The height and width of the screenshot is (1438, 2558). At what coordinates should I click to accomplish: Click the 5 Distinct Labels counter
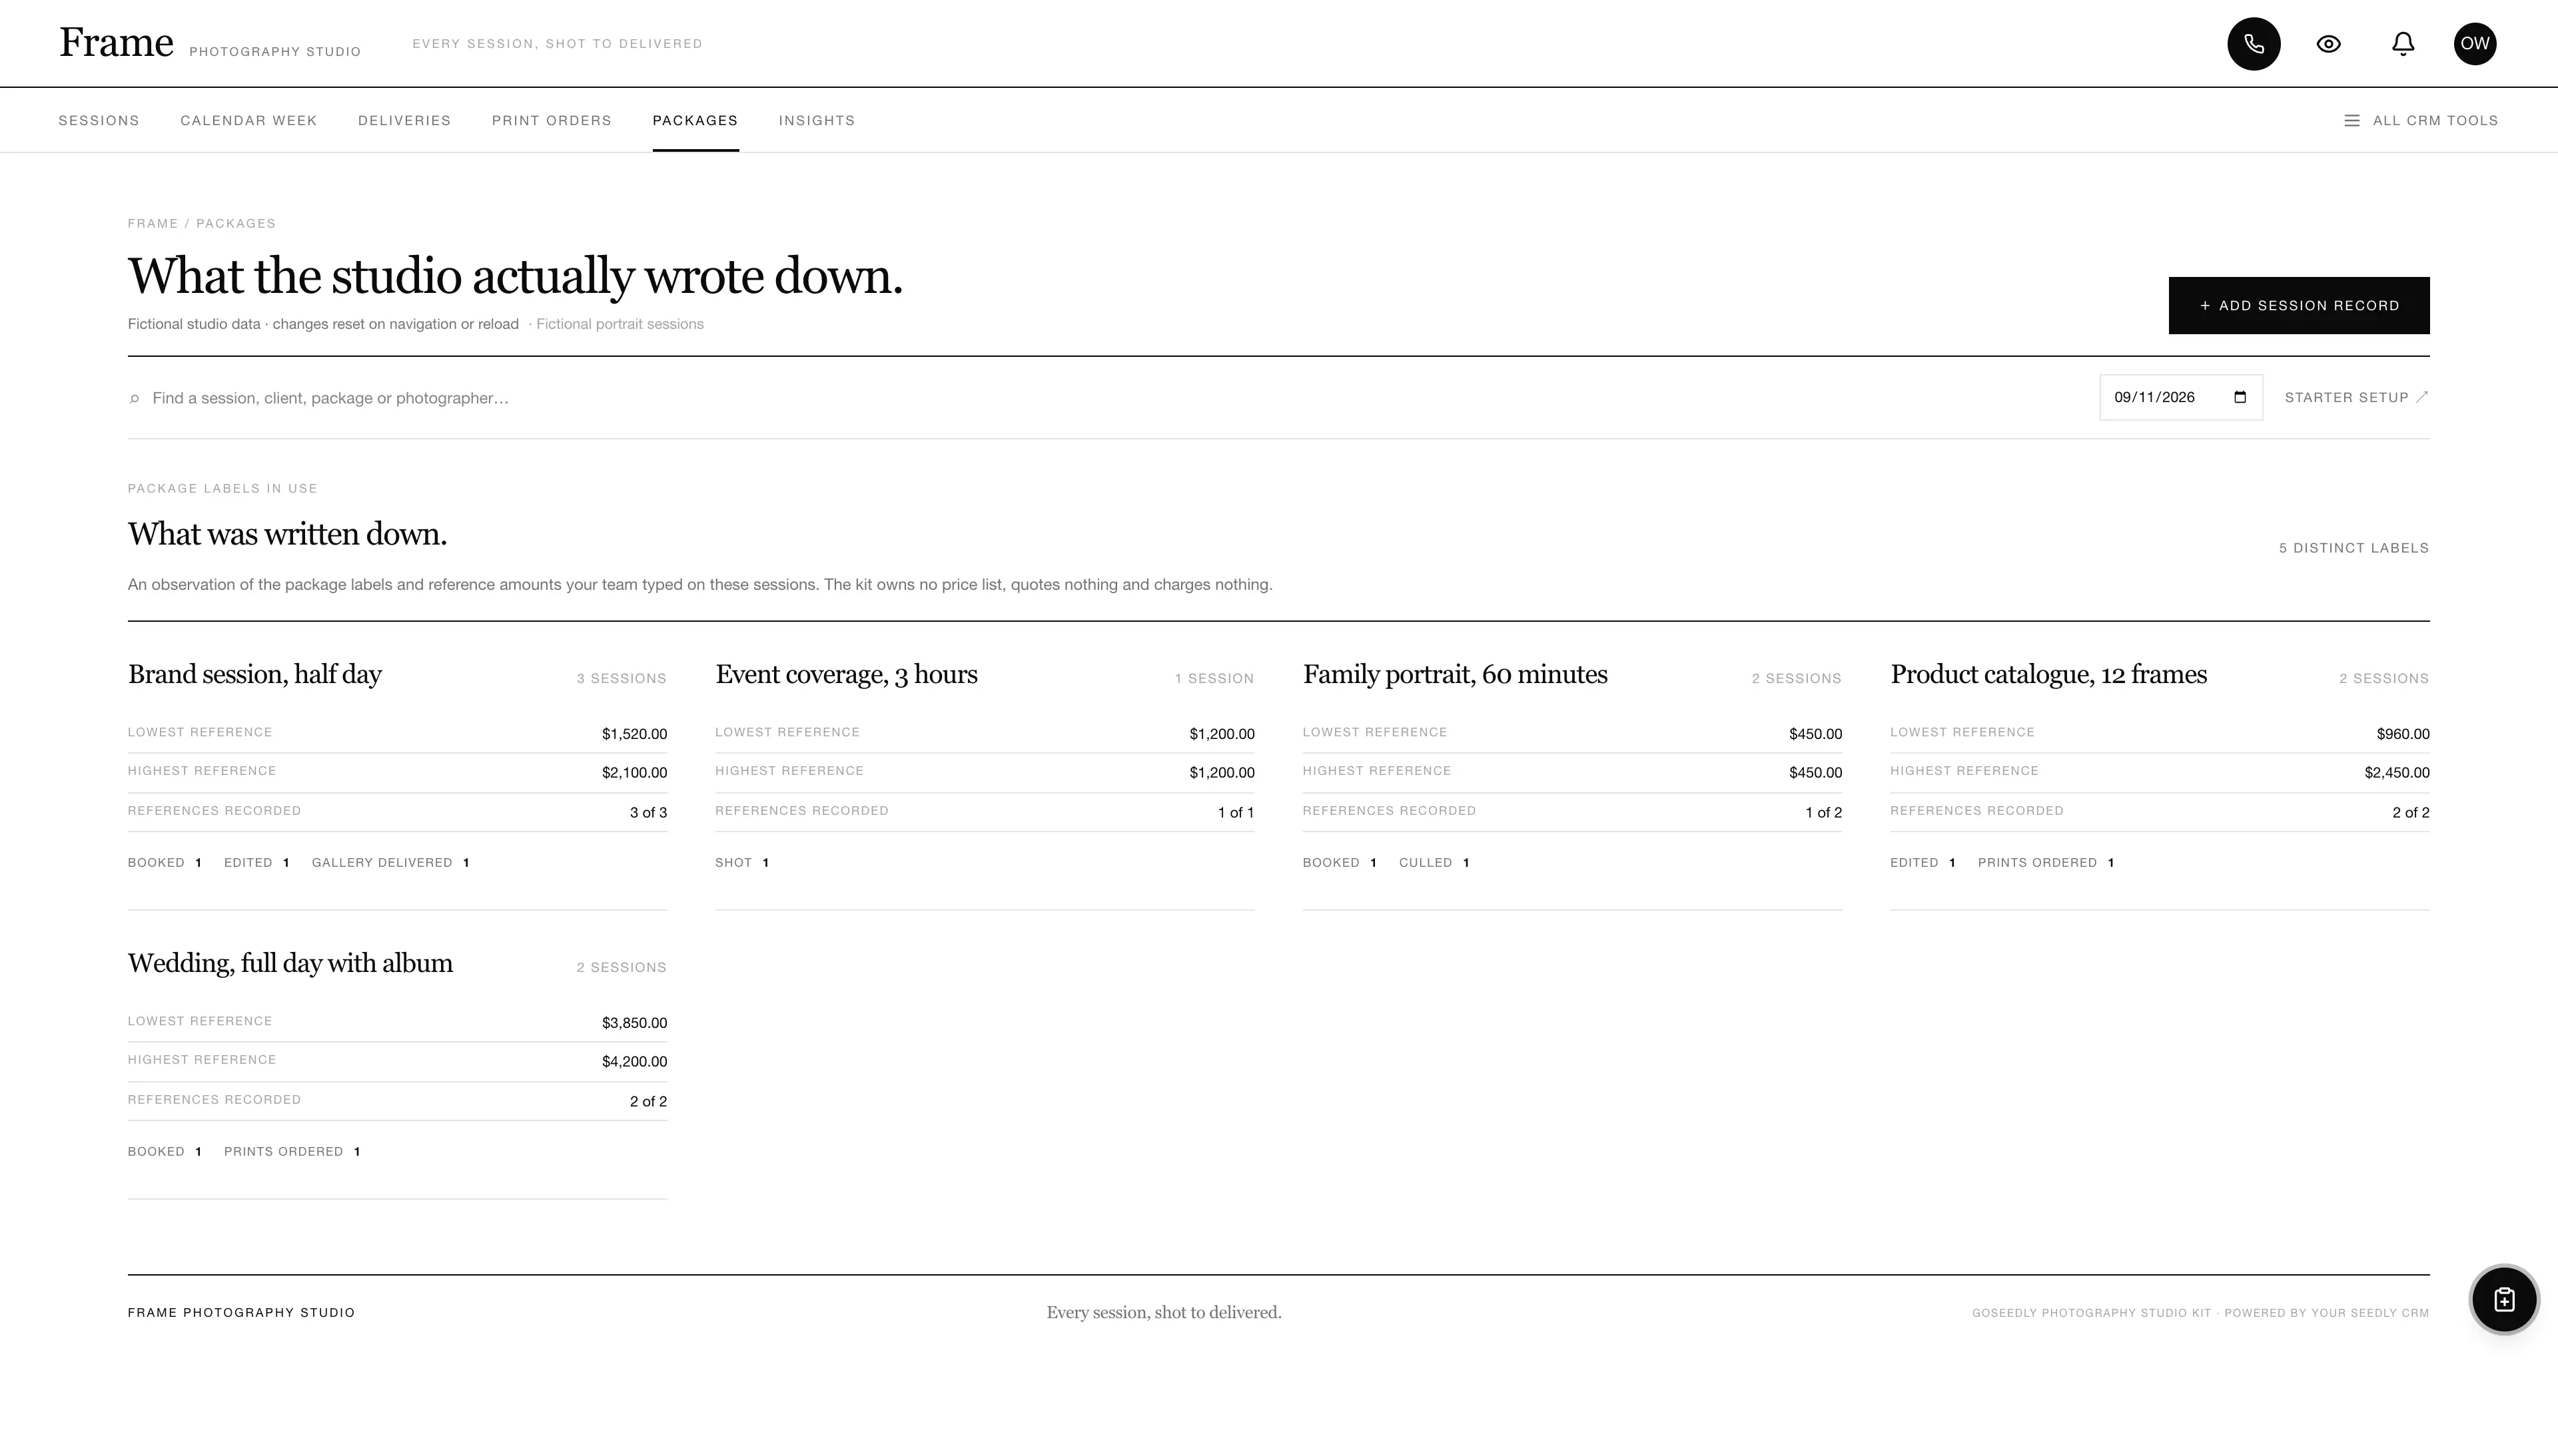coord(2353,548)
